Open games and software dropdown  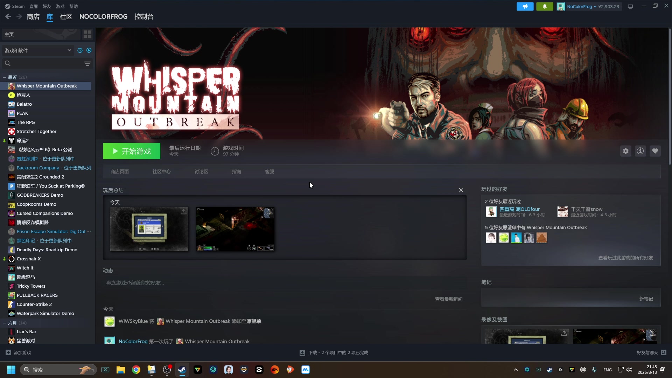click(38, 50)
